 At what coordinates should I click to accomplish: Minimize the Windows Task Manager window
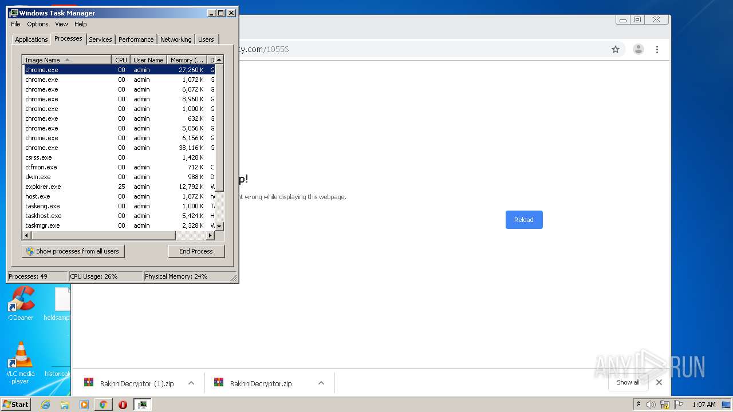pyautogui.click(x=212, y=13)
